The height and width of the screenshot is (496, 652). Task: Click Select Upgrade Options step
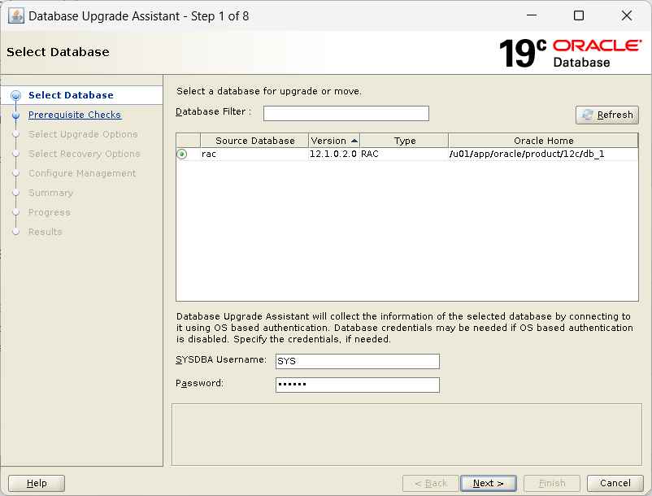pyautogui.click(x=83, y=134)
